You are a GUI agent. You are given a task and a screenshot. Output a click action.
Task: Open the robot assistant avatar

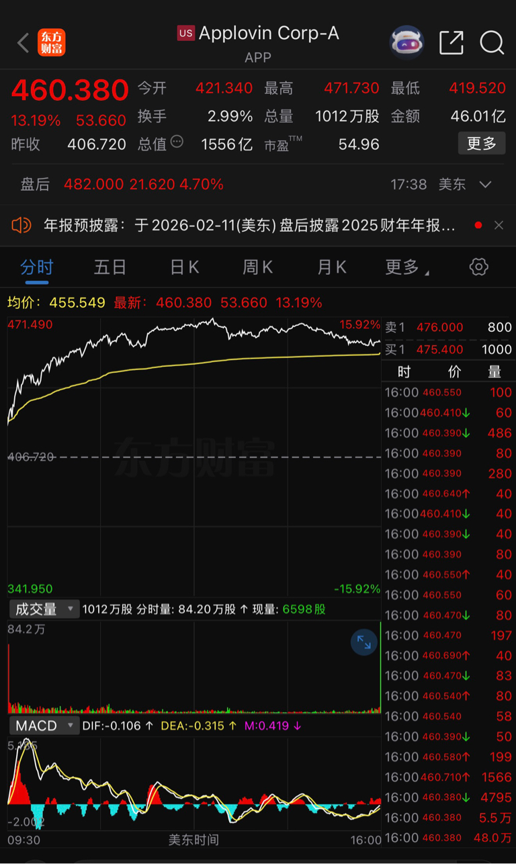click(407, 42)
